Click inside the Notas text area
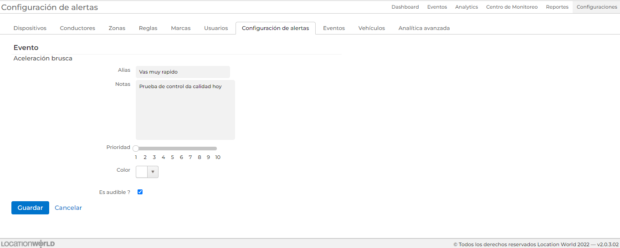This screenshot has width=620, height=248. point(185,110)
